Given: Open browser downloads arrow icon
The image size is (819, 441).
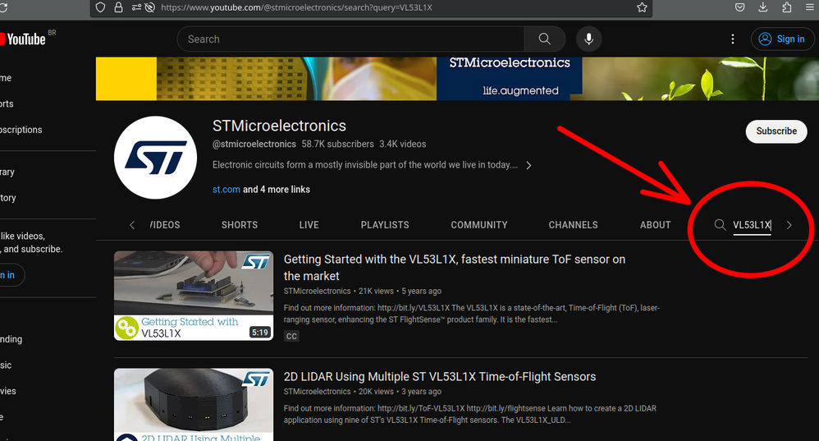Looking at the screenshot, I should coord(763,7).
